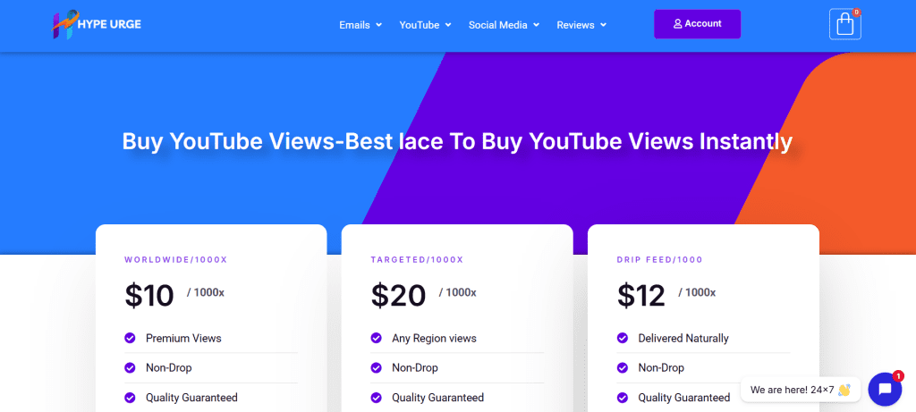Screen dimensions: 916x412
Task: Click Non-Drop text in Worldwide card
Action: pyautogui.click(x=169, y=367)
